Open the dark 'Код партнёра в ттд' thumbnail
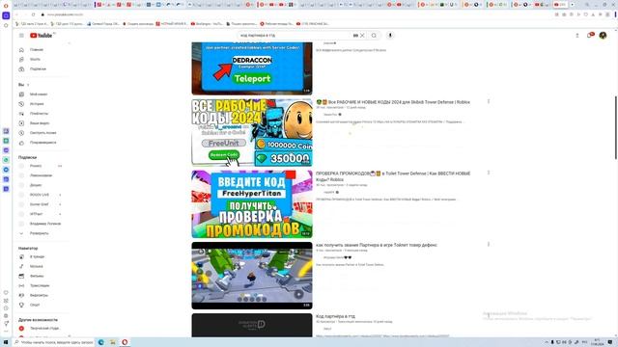 [x=252, y=326]
